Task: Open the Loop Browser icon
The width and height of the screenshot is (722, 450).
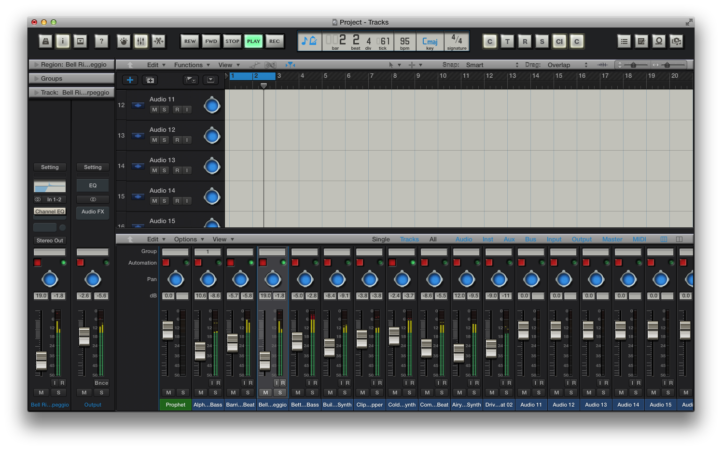Action: point(659,42)
